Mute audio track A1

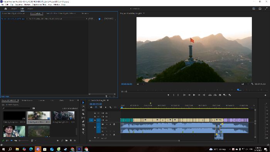tap(106, 125)
